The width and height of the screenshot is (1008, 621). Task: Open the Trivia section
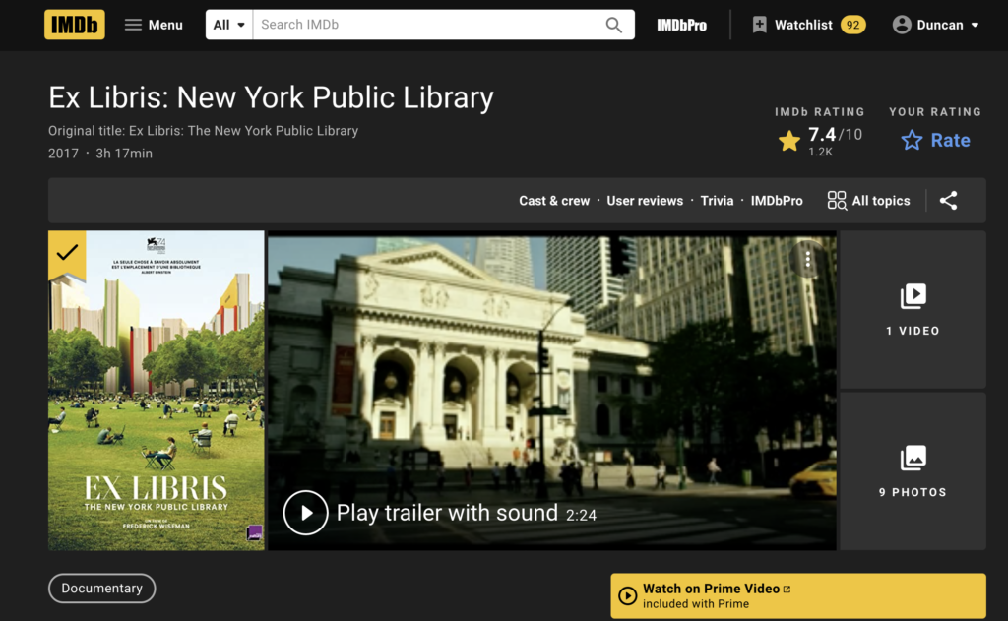click(x=717, y=201)
